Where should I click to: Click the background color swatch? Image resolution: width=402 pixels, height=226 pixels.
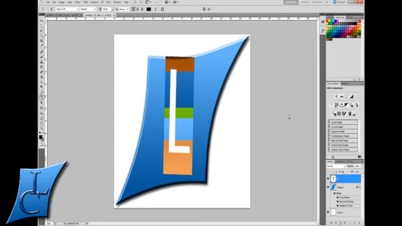point(43,139)
